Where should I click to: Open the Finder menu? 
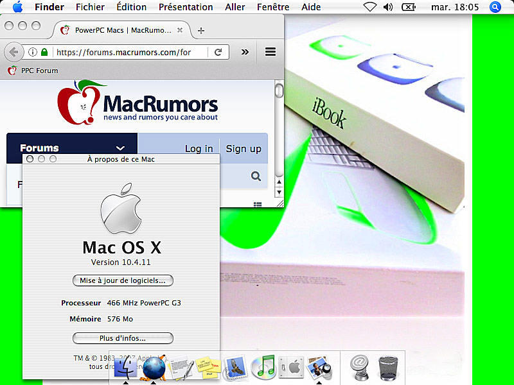pos(49,7)
